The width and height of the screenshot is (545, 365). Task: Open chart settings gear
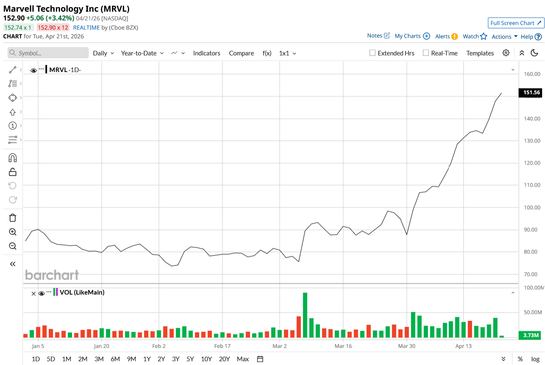(x=506, y=52)
